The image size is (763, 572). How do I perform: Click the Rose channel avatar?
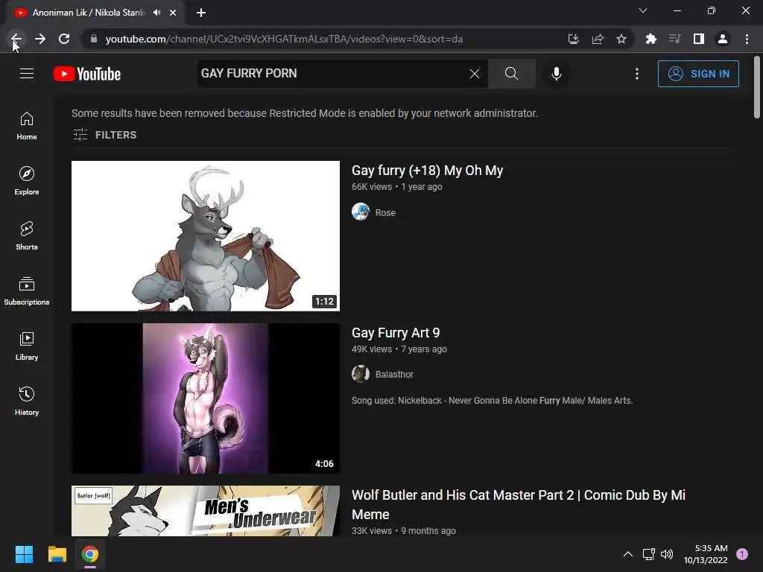pos(361,212)
